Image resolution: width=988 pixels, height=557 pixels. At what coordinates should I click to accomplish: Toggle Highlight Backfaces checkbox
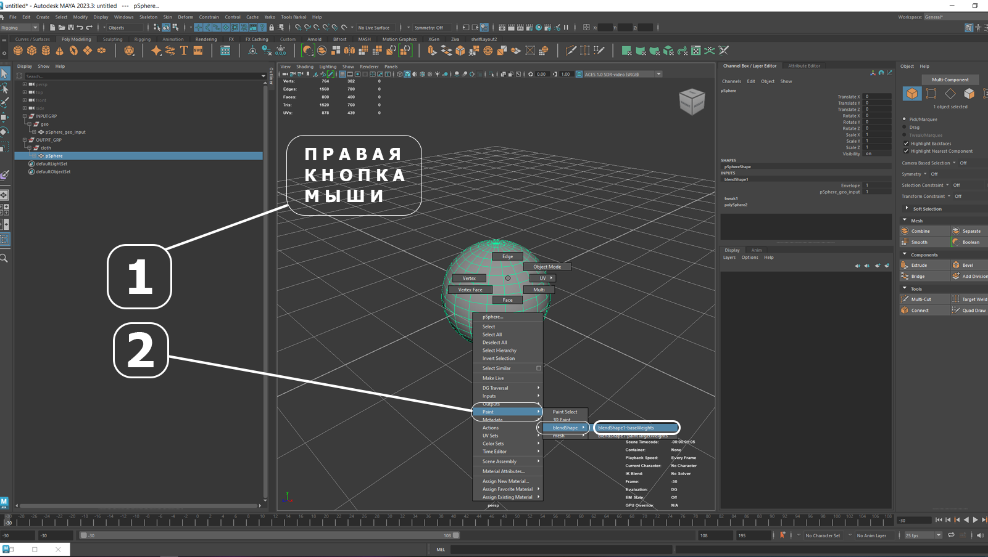point(906,143)
